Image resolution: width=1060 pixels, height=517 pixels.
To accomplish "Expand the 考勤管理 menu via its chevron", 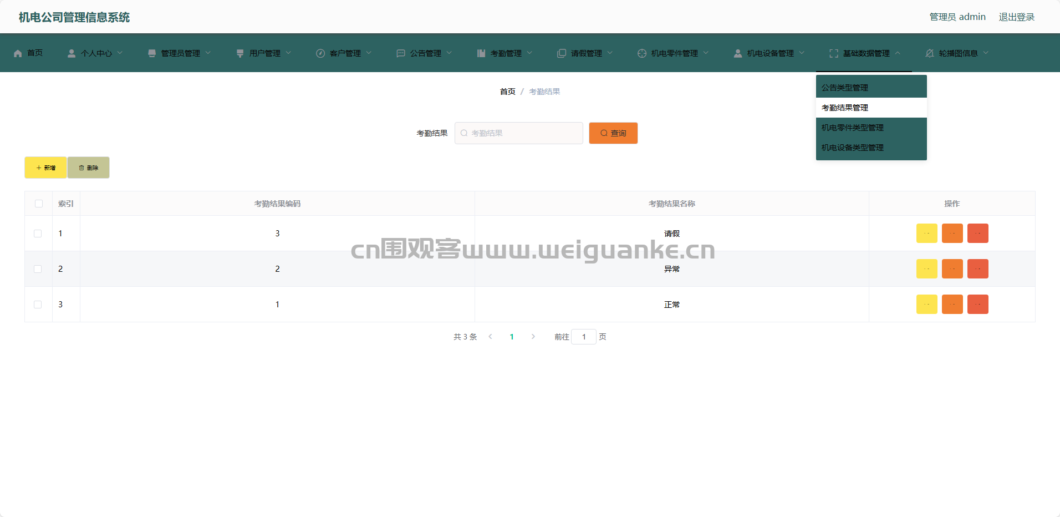I will point(529,53).
